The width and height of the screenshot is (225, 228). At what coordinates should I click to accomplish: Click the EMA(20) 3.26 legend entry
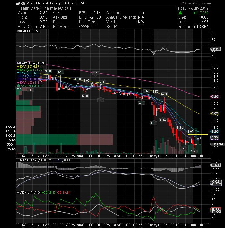click(x=28, y=73)
